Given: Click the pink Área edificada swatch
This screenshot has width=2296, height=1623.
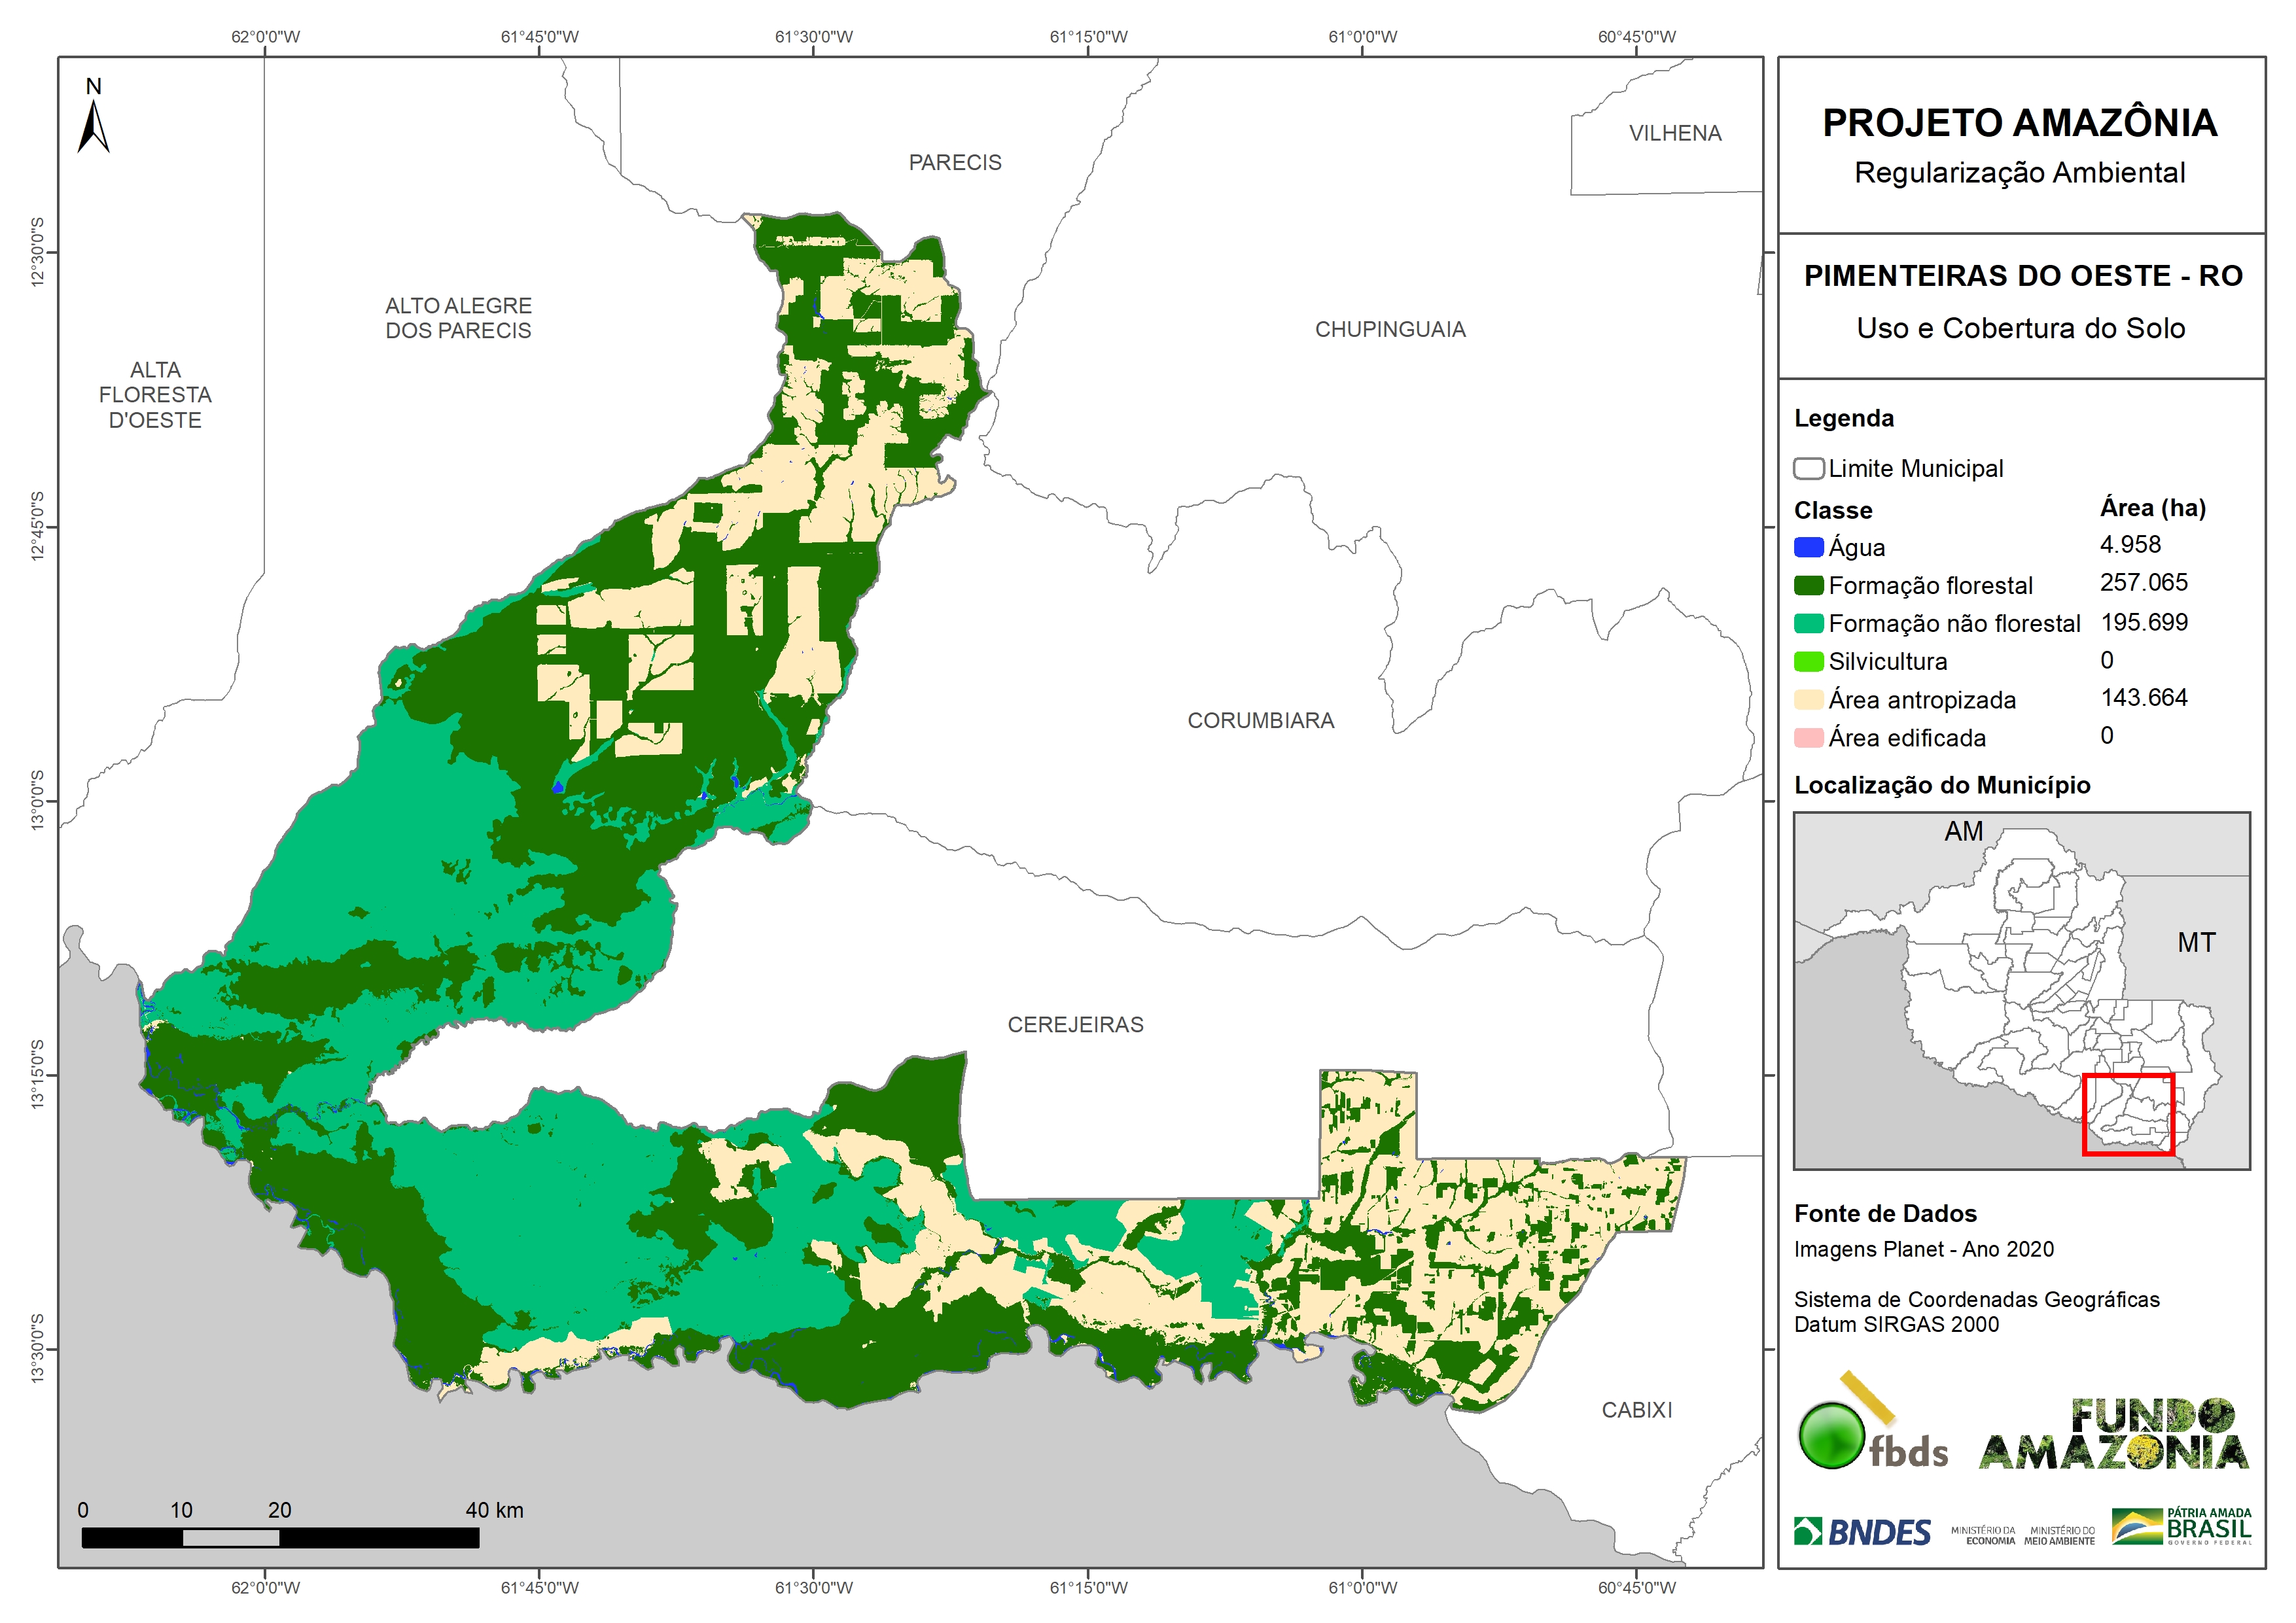Looking at the screenshot, I should click(1808, 738).
